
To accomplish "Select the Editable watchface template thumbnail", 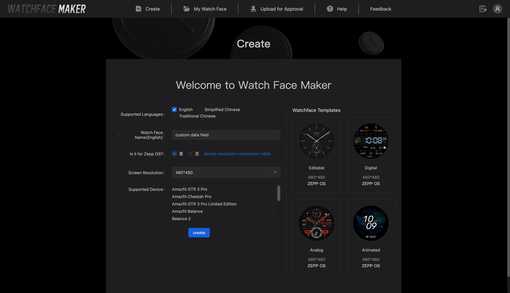I will [x=316, y=141].
